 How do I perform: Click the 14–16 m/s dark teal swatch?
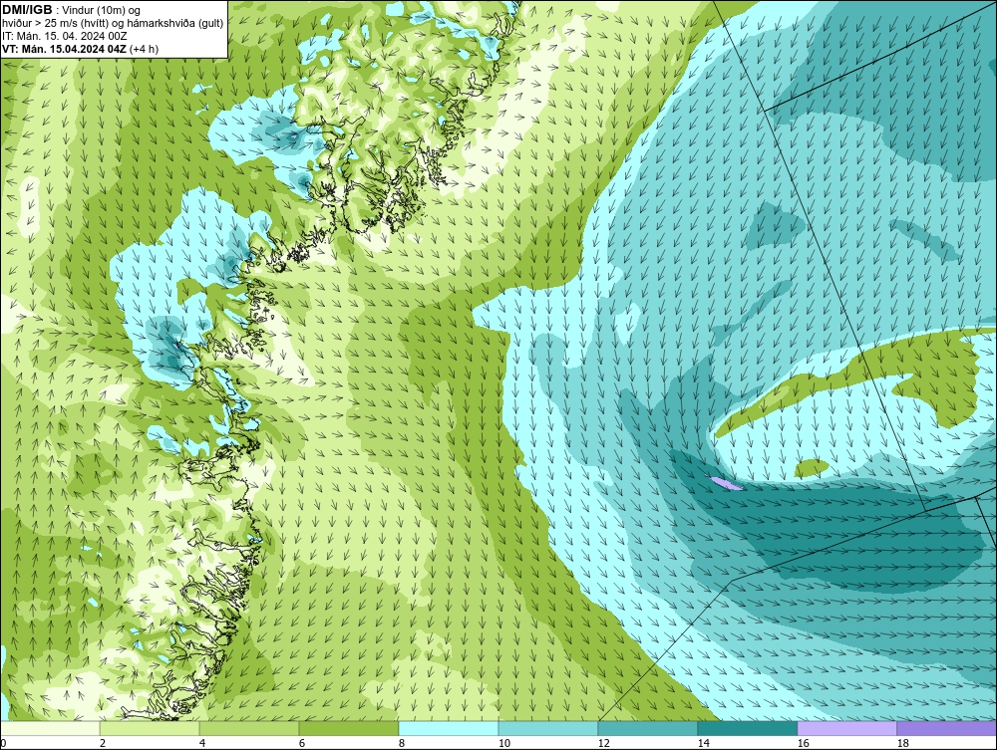click(x=748, y=728)
